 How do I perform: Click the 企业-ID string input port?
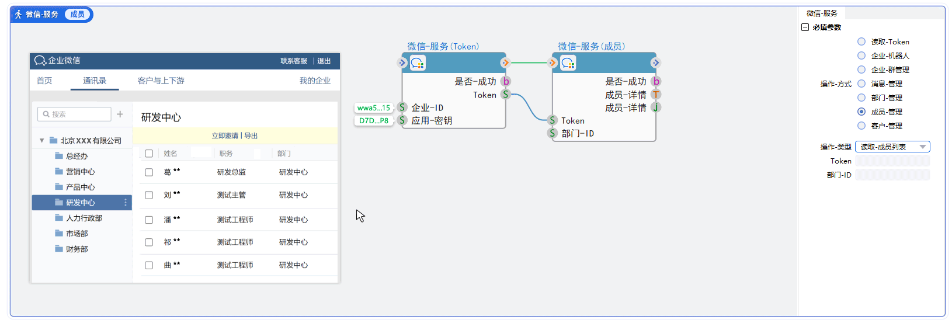click(402, 107)
